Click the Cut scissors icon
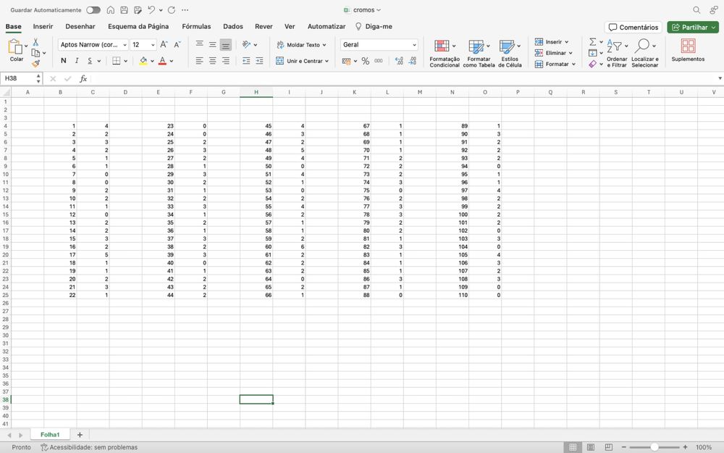The width and height of the screenshot is (724, 453). click(35, 42)
